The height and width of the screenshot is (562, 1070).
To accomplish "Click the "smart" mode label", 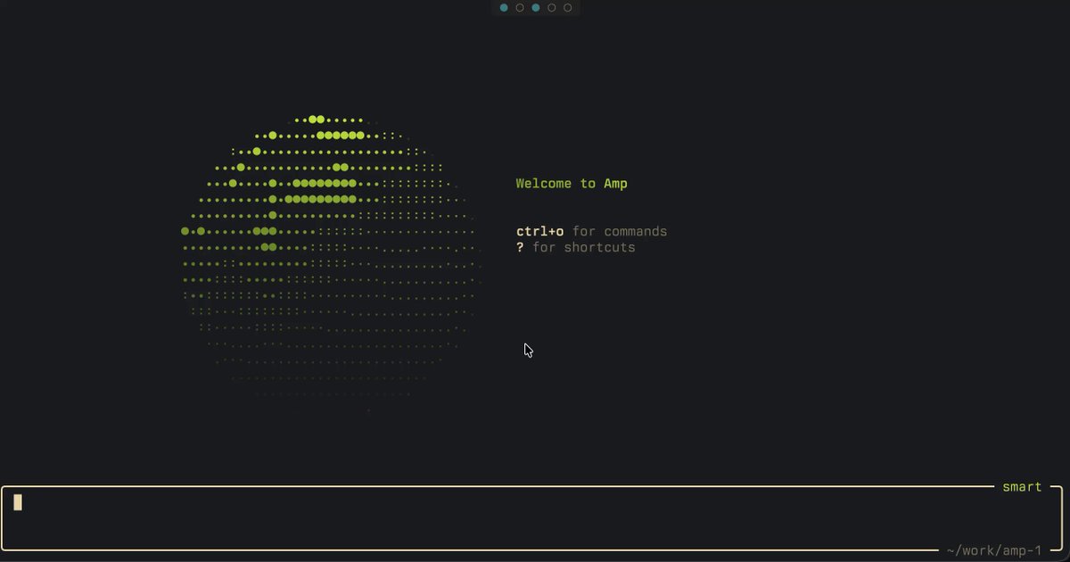I will coord(1022,487).
